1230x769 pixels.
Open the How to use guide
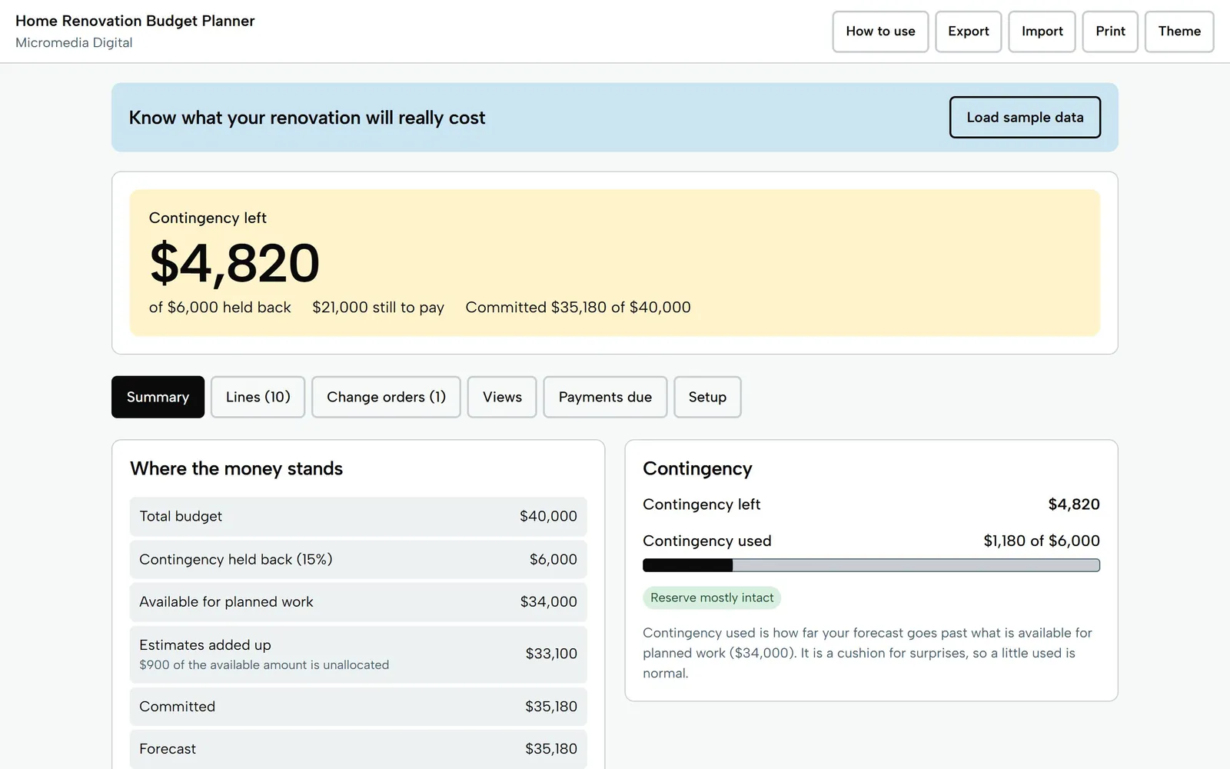coord(880,32)
